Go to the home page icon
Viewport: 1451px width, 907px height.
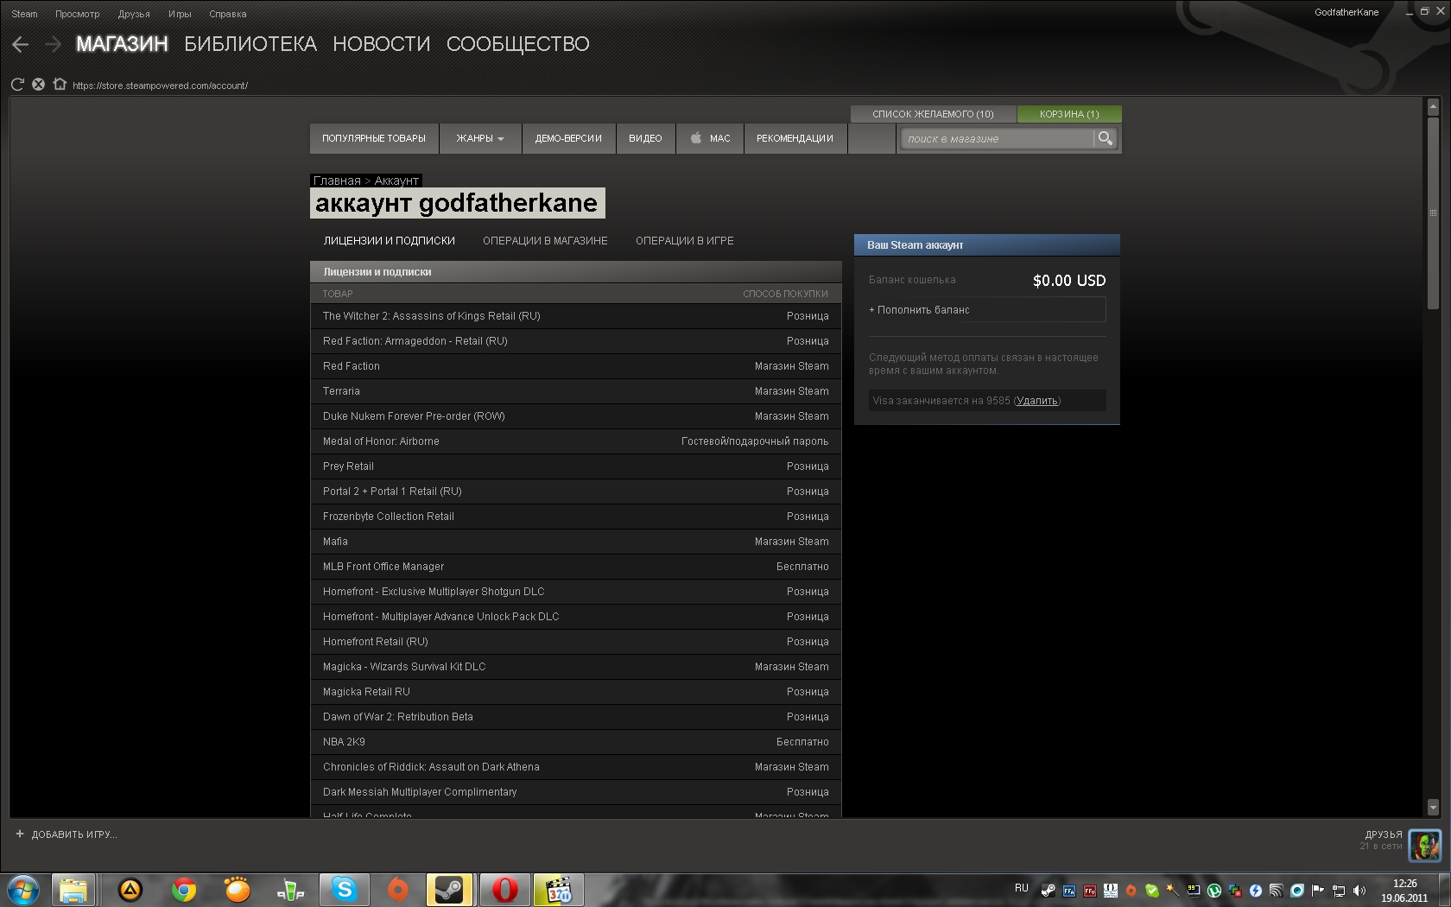(x=60, y=85)
